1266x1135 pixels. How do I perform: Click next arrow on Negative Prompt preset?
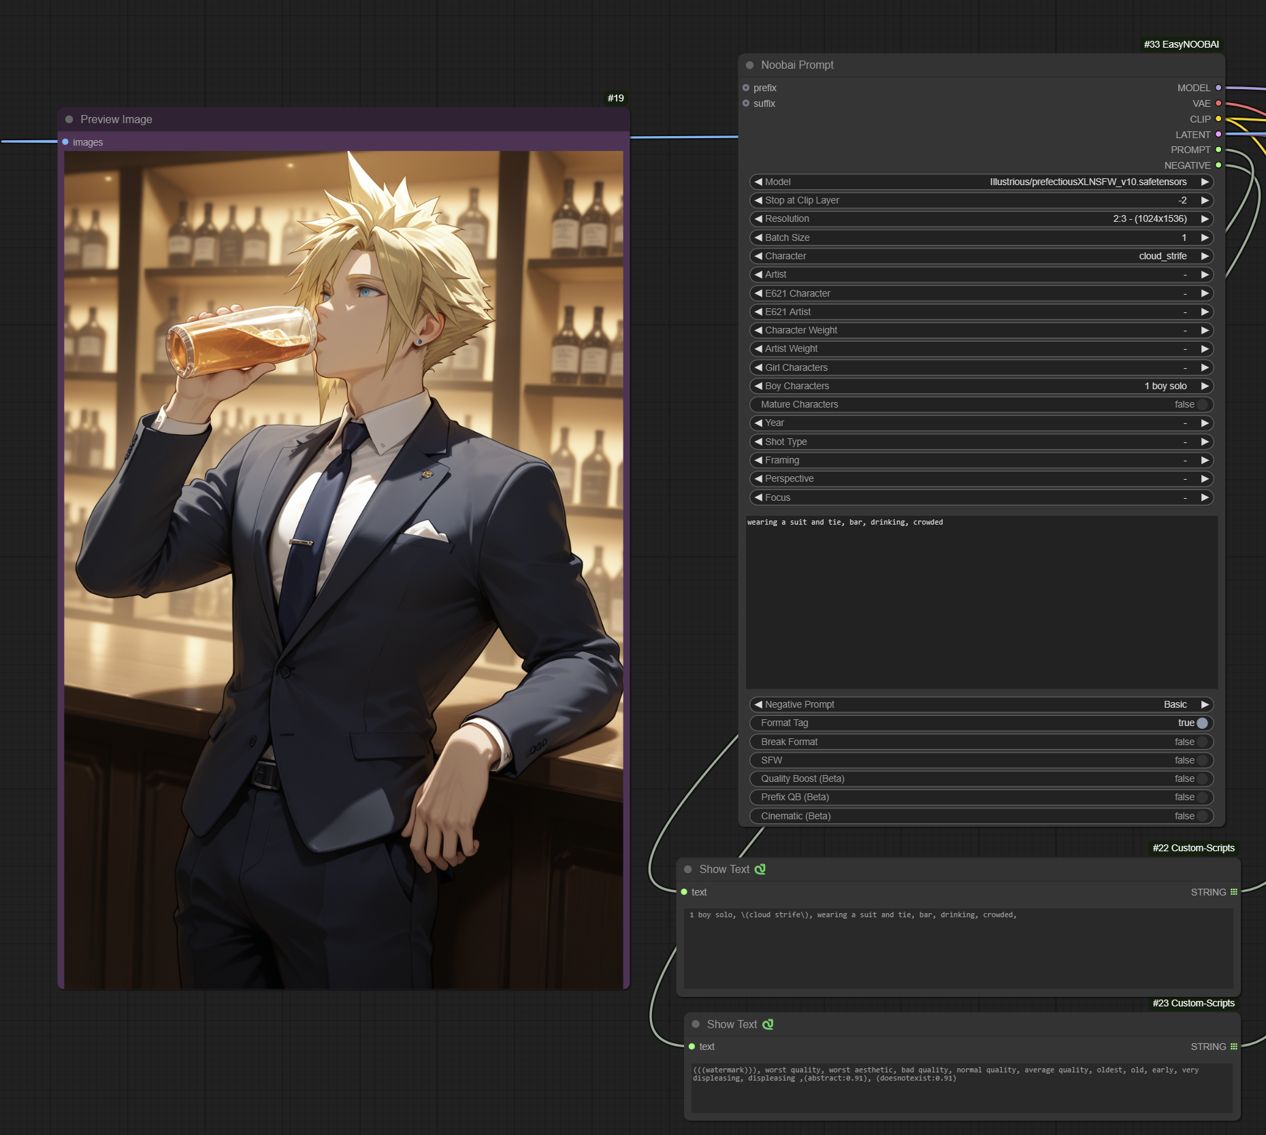pyautogui.click(x=1205, y=704)
